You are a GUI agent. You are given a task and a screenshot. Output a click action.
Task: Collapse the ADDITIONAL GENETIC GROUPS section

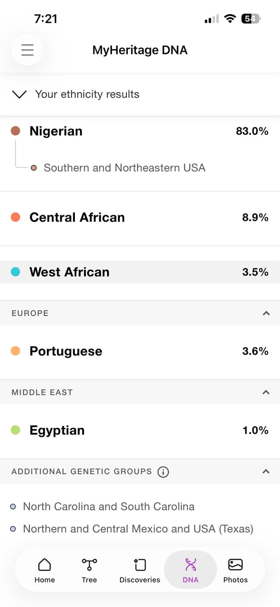click(x=266, y=472)
